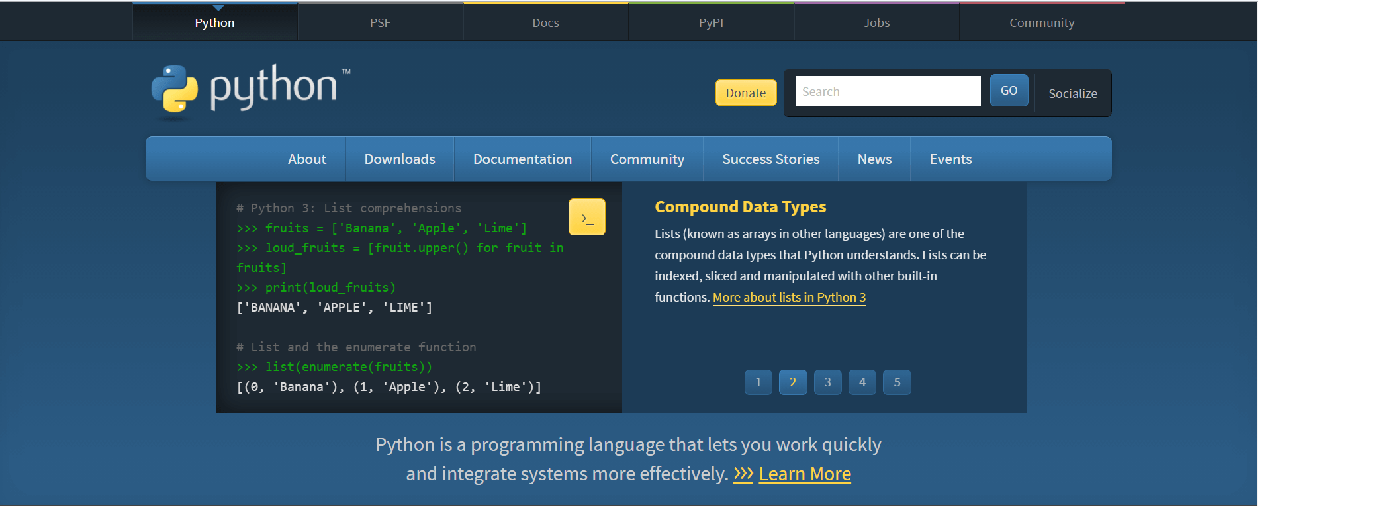1378x506 pixels.
Task: Open the Docs top bar tab
Action: tap(546, 22)
